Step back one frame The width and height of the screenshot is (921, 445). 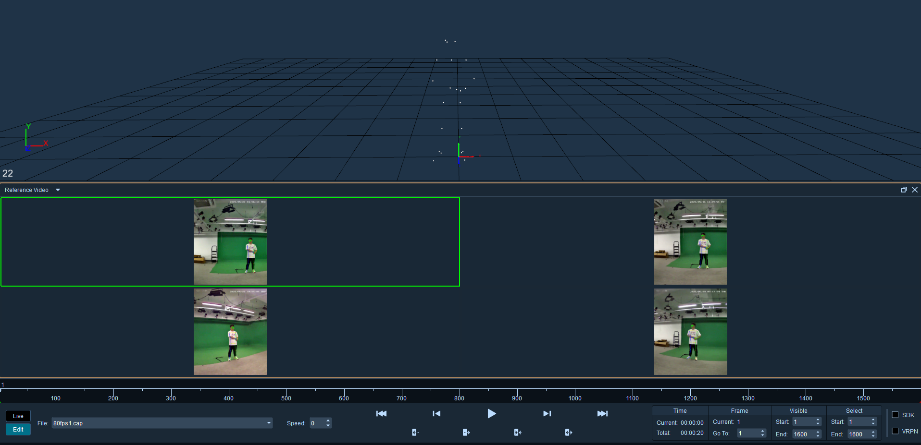pyautogui.click(x=436, y=413)
